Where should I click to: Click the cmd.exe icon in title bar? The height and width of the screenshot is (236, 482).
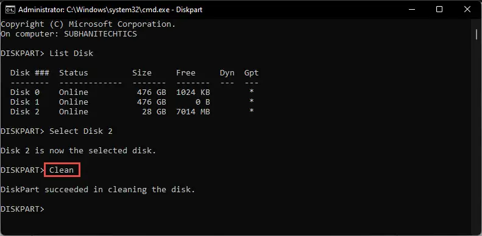[x=10, y=10]
